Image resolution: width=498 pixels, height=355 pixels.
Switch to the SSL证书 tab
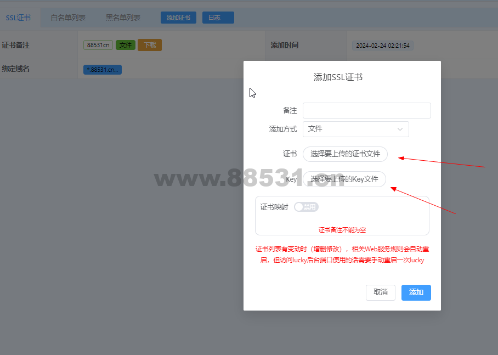point(19,18)
